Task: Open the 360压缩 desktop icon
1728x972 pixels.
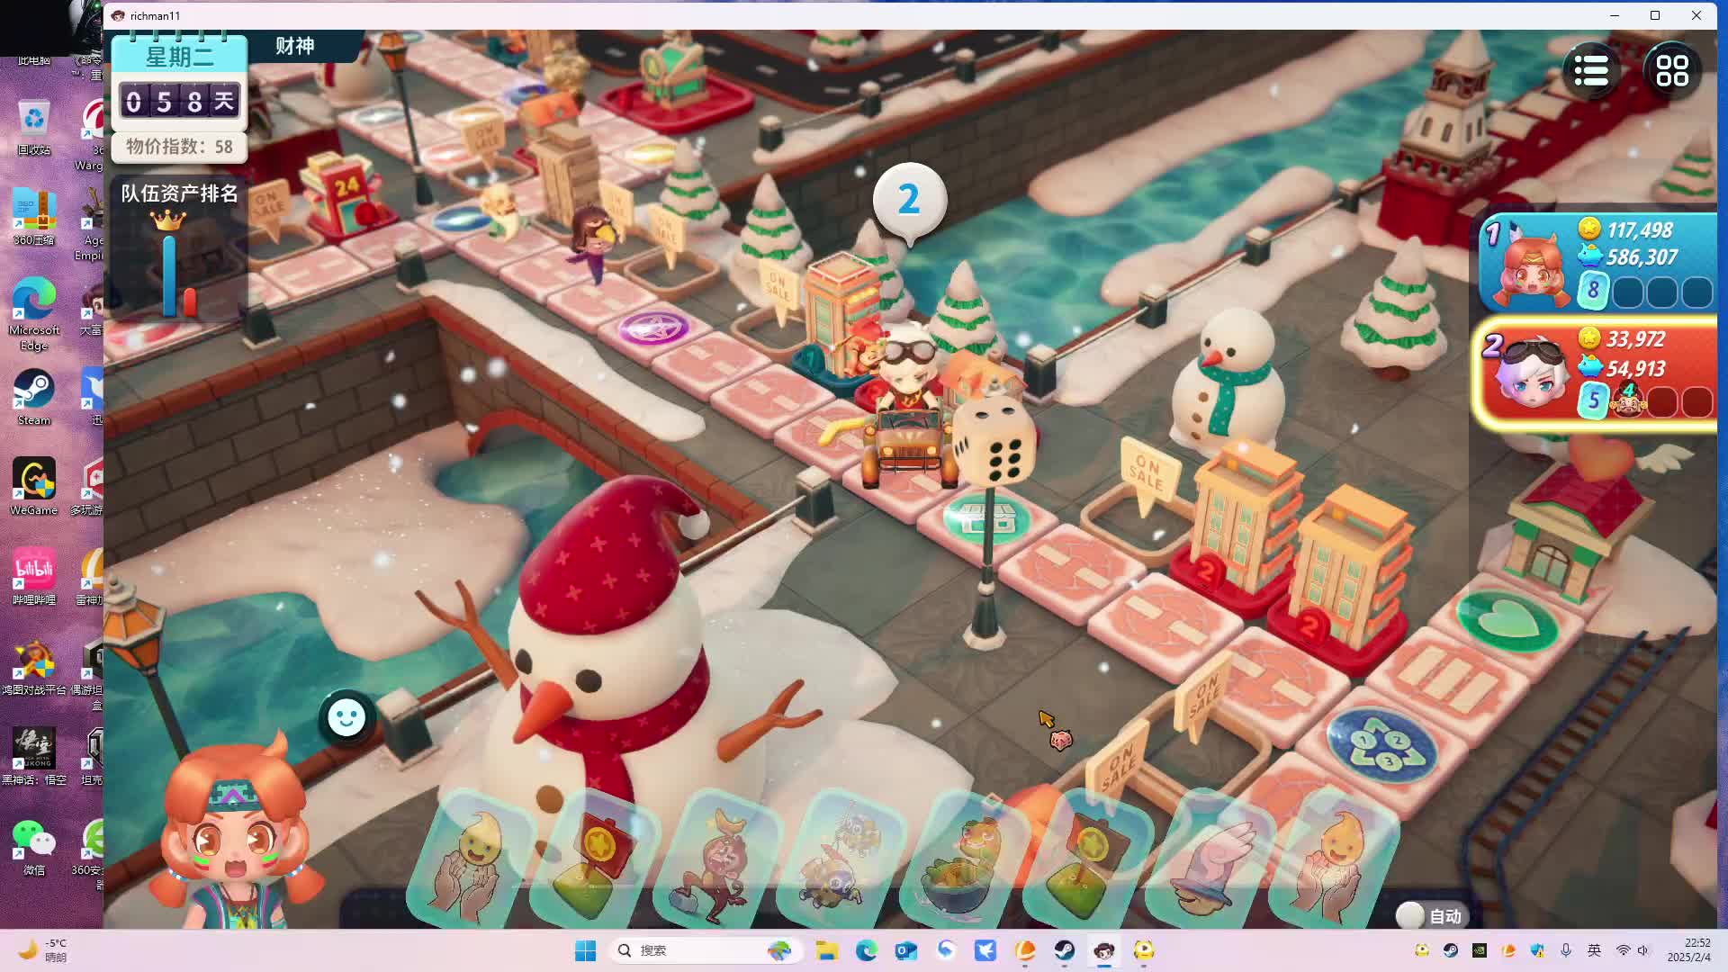Action: coord(34,217)
